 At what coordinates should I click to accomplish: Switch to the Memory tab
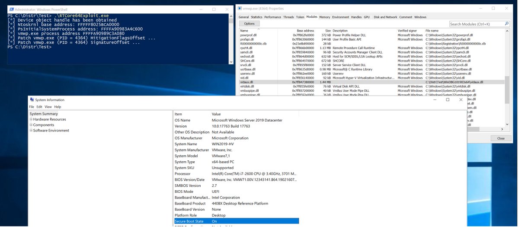(324, 17)
